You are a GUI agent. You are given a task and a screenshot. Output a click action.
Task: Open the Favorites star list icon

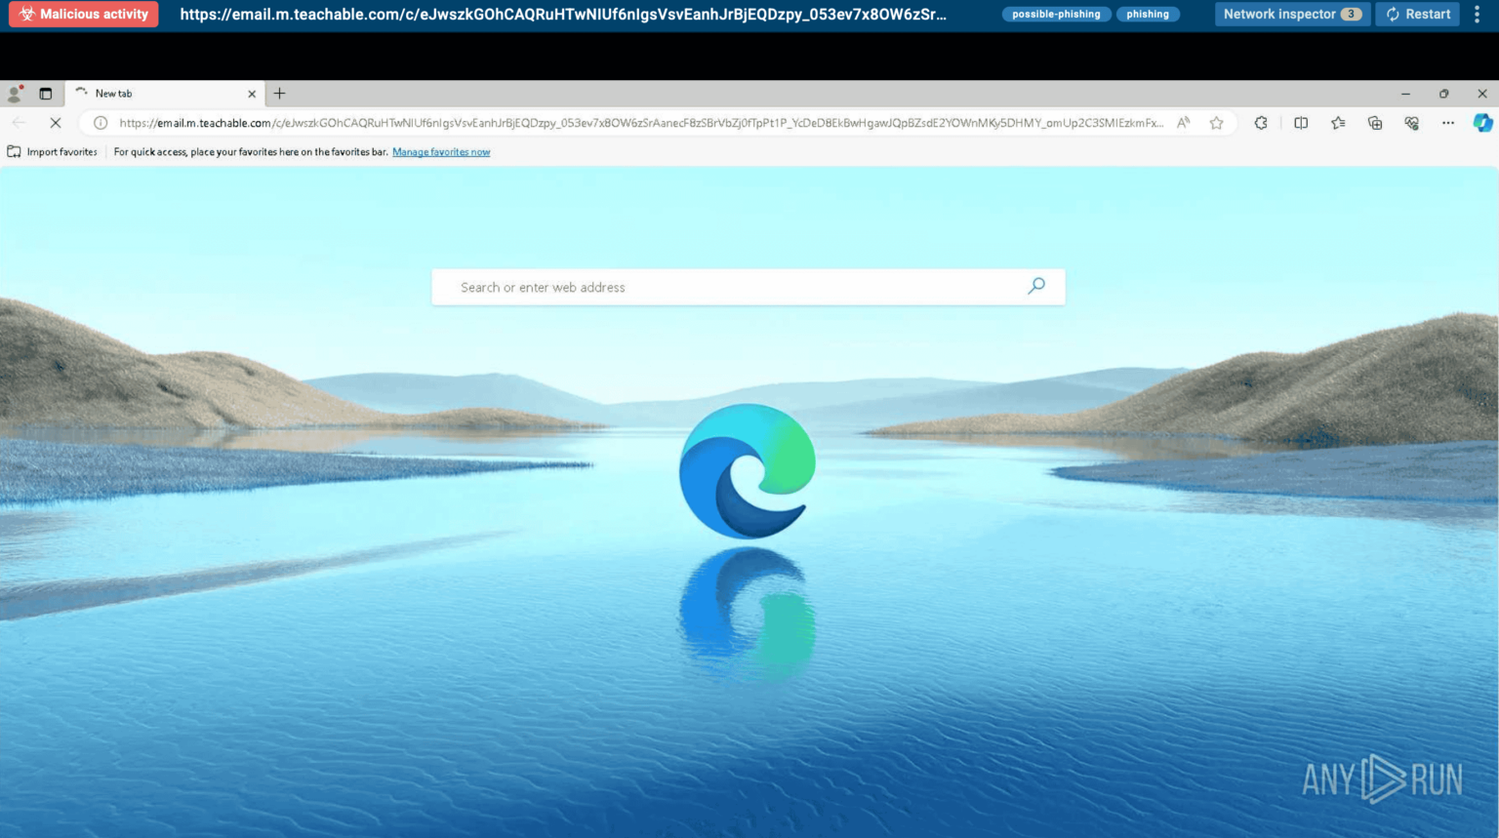[x=1338, y=123]
